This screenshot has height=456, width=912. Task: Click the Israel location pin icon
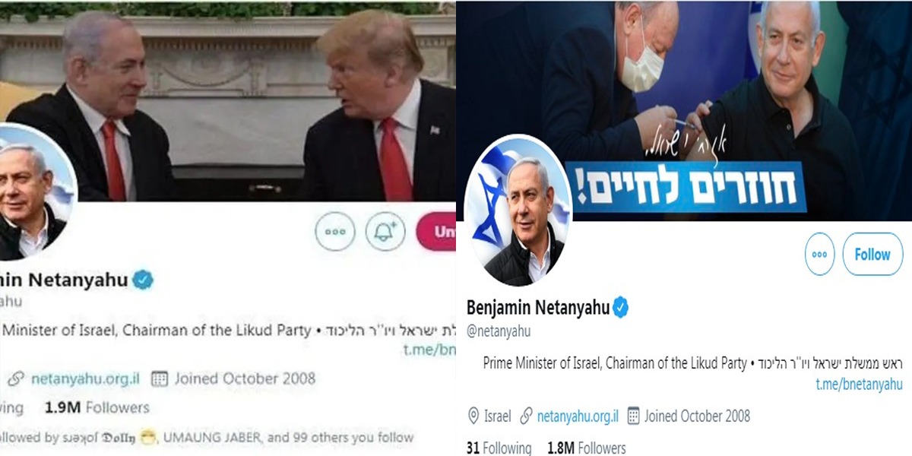coord(472,416)
